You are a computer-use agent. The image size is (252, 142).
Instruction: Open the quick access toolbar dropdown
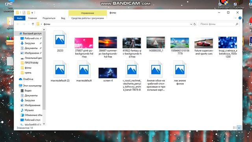[x=32, y=13]
